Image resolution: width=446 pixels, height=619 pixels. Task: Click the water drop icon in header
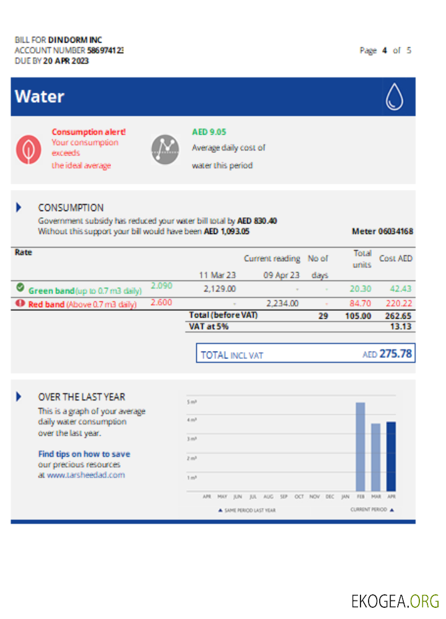394,97
